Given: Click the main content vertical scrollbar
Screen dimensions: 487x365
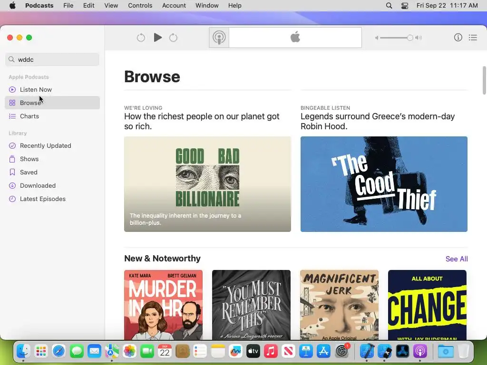Looking at the screenshot, I should (484, 80).
